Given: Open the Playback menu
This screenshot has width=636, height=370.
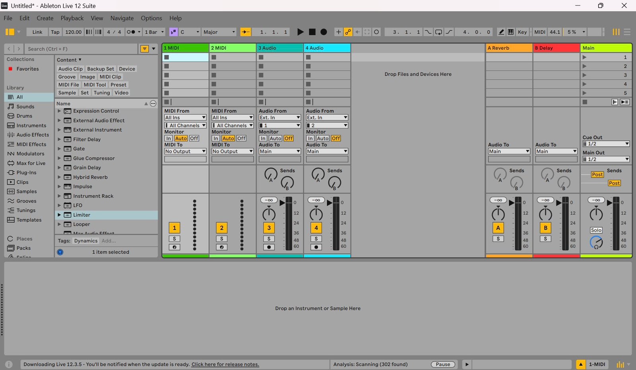Looking at the screenshot, I should coord(72,18).
